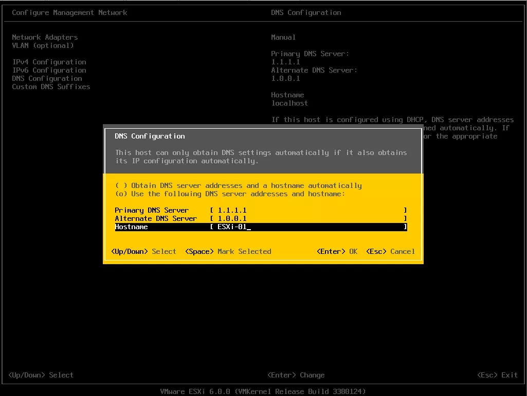This screenshot has height=396, width=527.
Task: Click the 'Hostname' label in right pane
Action: (288, 95)
